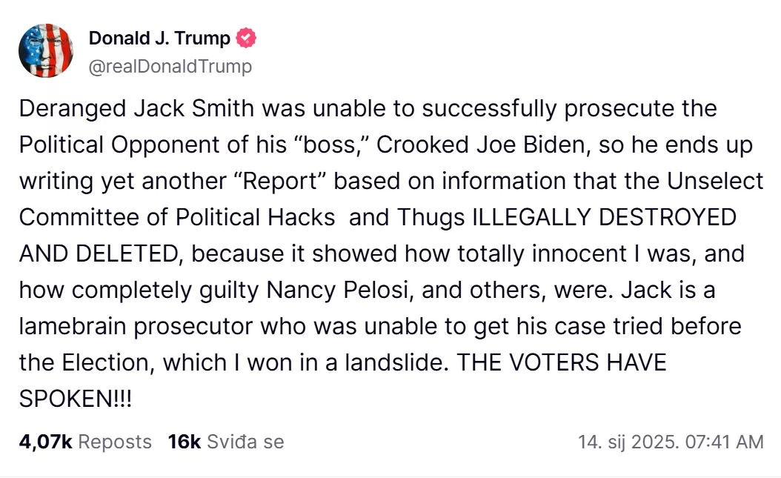Open the Donald J. Trump display name
This screenshot has width=781, height=478.
tap(159, 39)
